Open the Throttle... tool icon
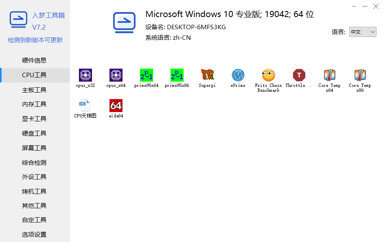The height and width of the screenshot is (242, 383). (x=299, y=75)
